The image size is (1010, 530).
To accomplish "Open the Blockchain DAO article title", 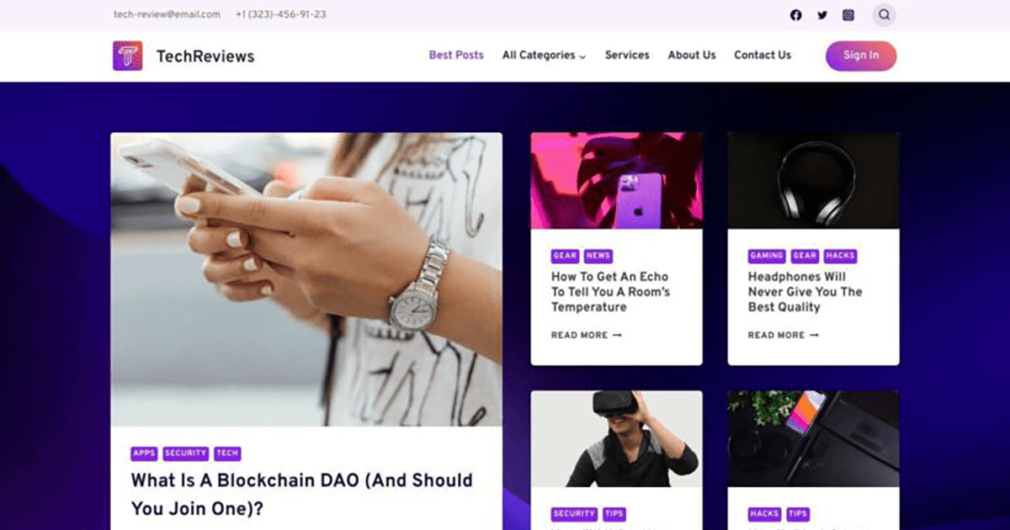I will point(301,495).
